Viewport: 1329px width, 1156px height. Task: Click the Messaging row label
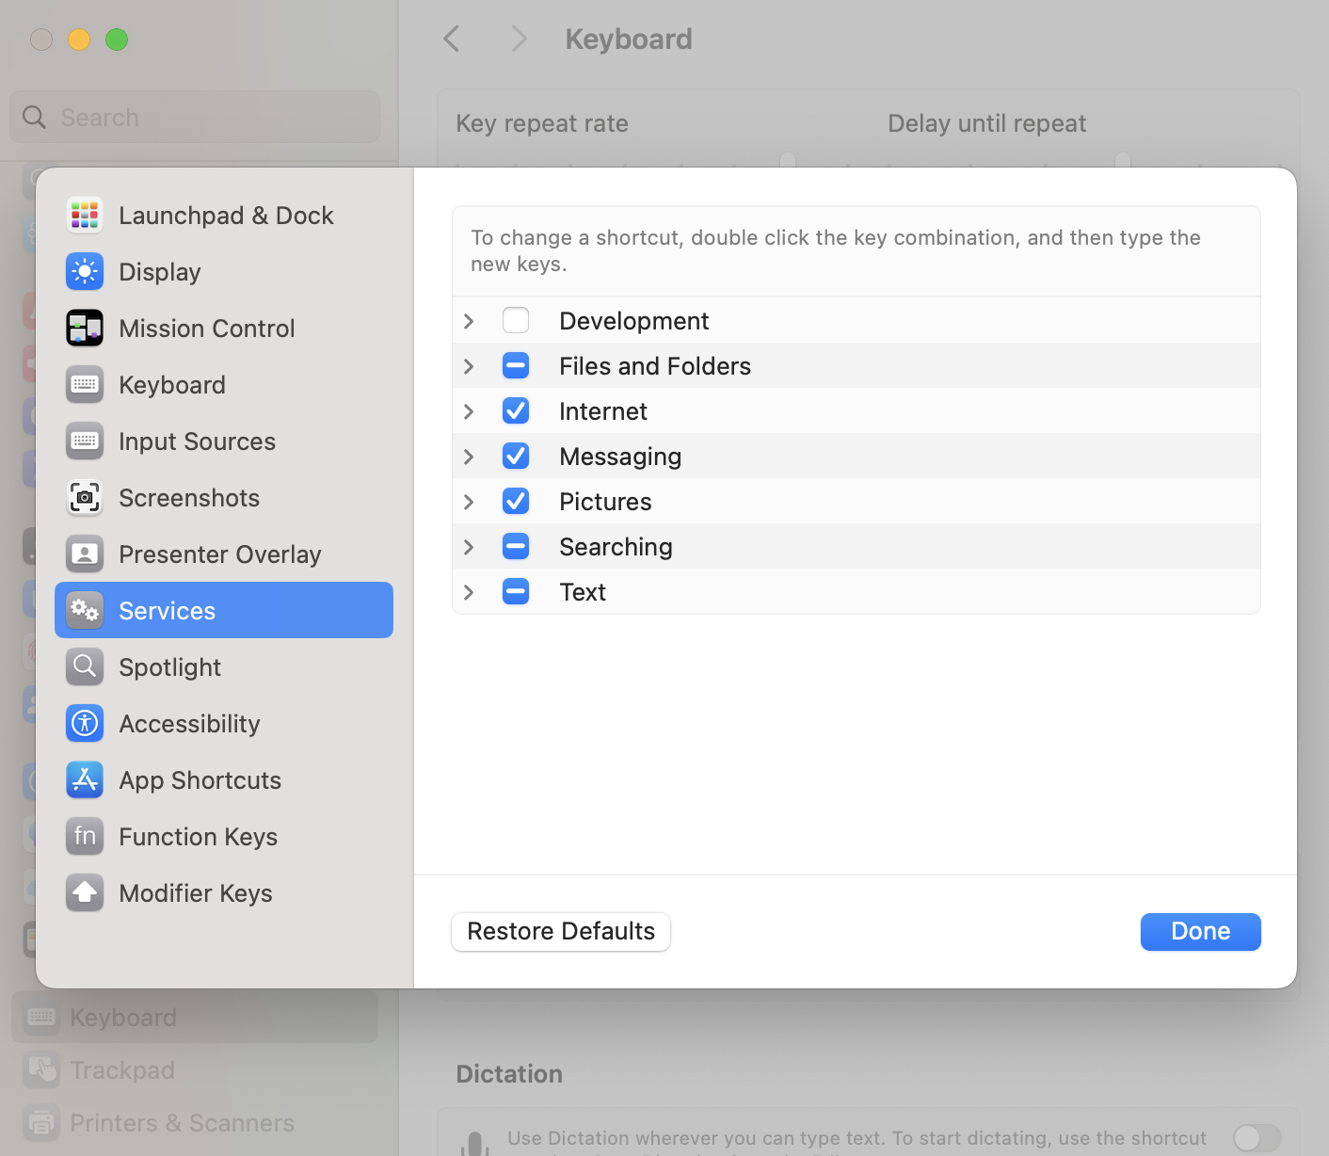[620, 457]
